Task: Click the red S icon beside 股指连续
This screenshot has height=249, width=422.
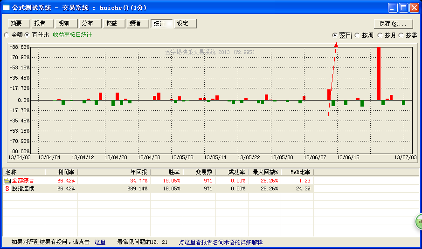Action: [7, 188]
